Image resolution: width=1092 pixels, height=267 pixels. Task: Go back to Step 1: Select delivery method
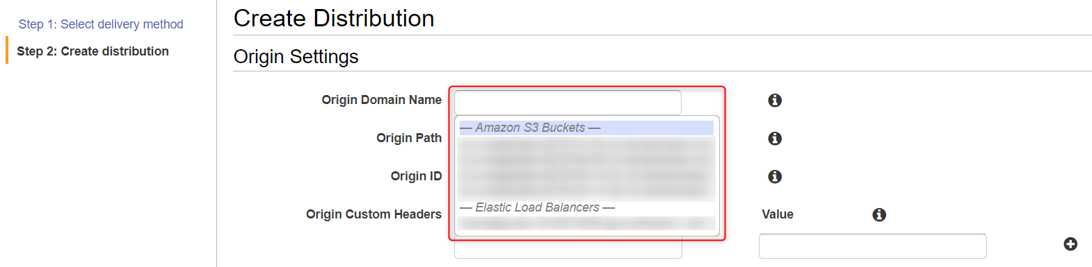pyautogui.click(x=101, y=24)
